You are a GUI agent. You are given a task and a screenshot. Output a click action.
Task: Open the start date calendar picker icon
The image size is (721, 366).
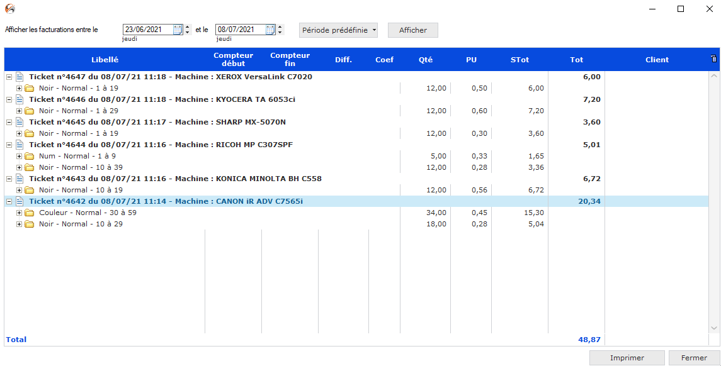[x=178, y=30]
